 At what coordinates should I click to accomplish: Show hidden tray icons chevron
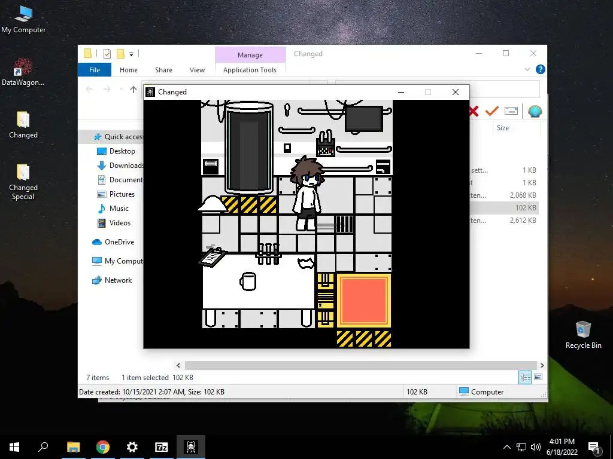pos(506,447)
